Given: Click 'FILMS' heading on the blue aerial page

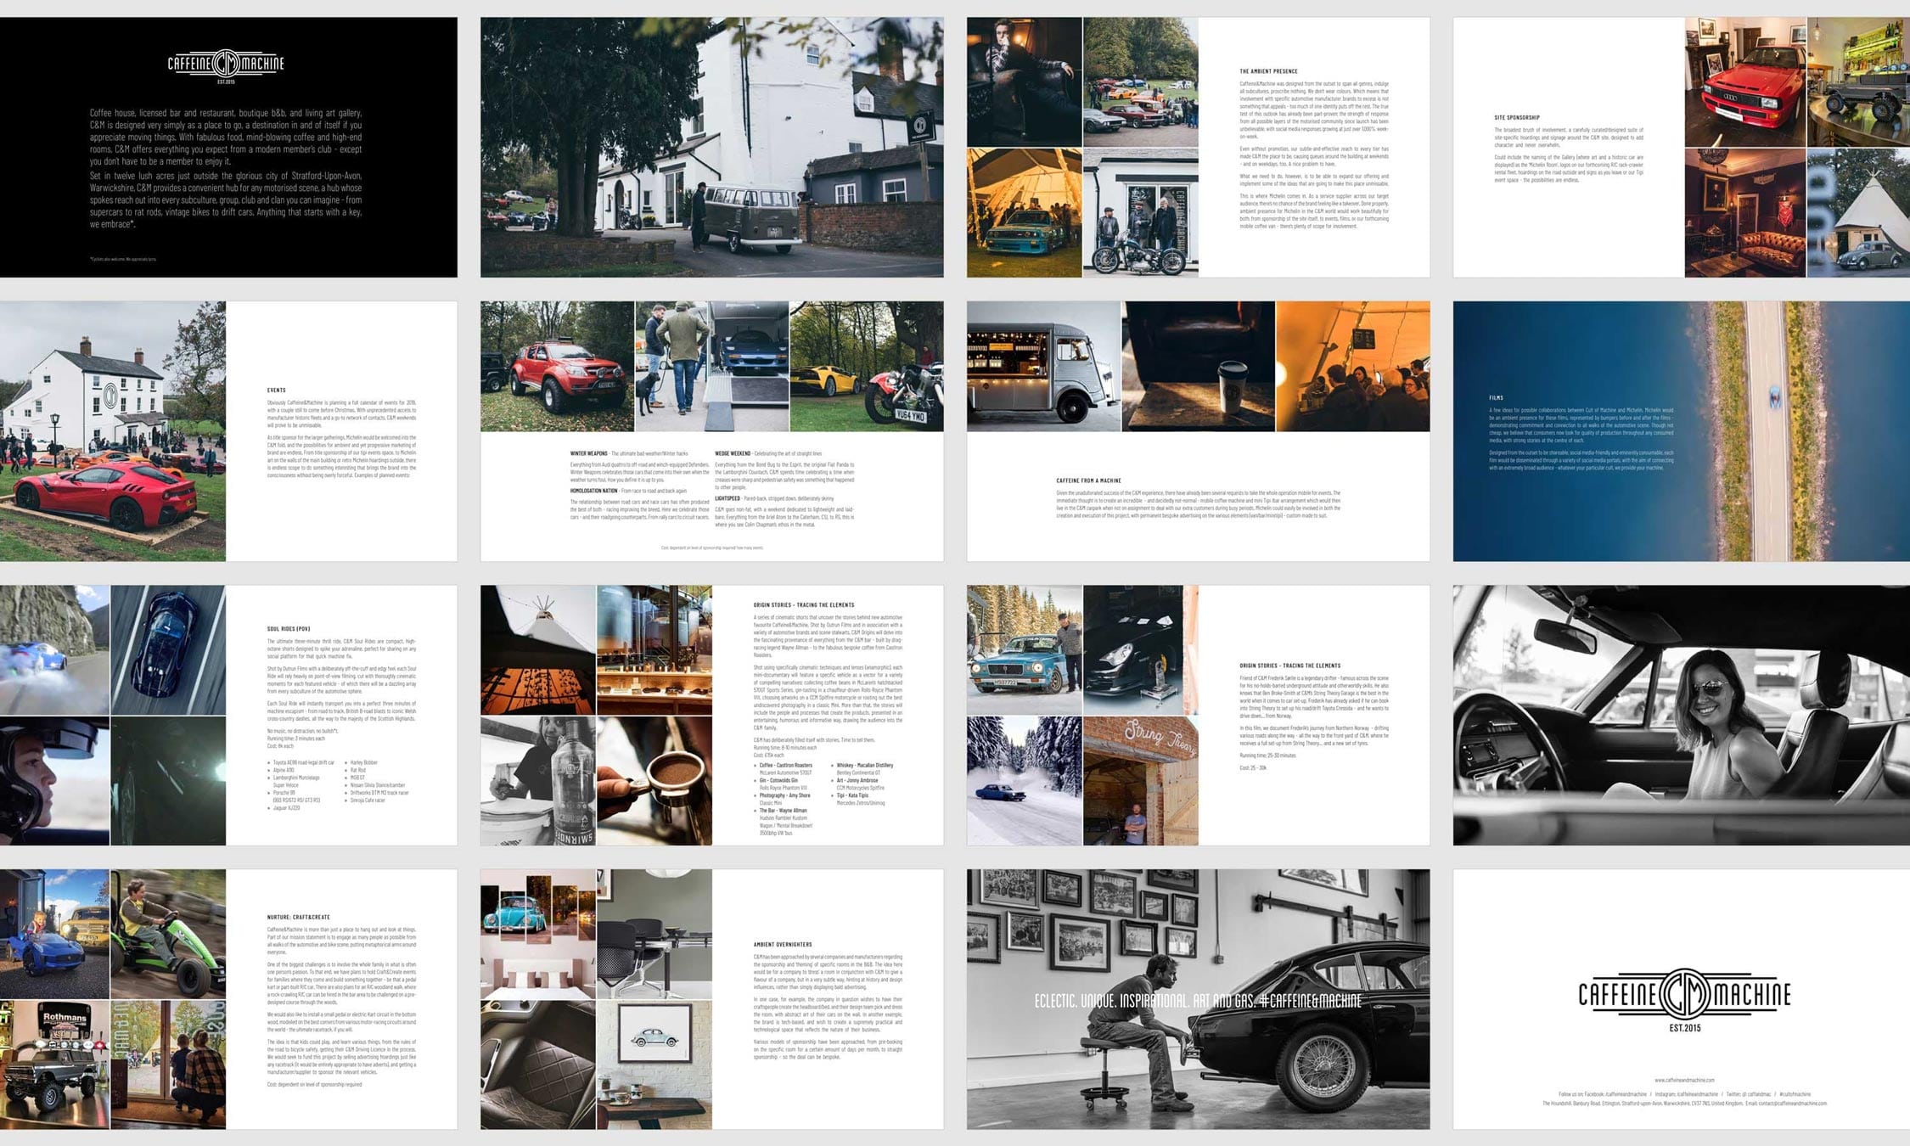Looking at the screenshot, I should (1496, 397).
